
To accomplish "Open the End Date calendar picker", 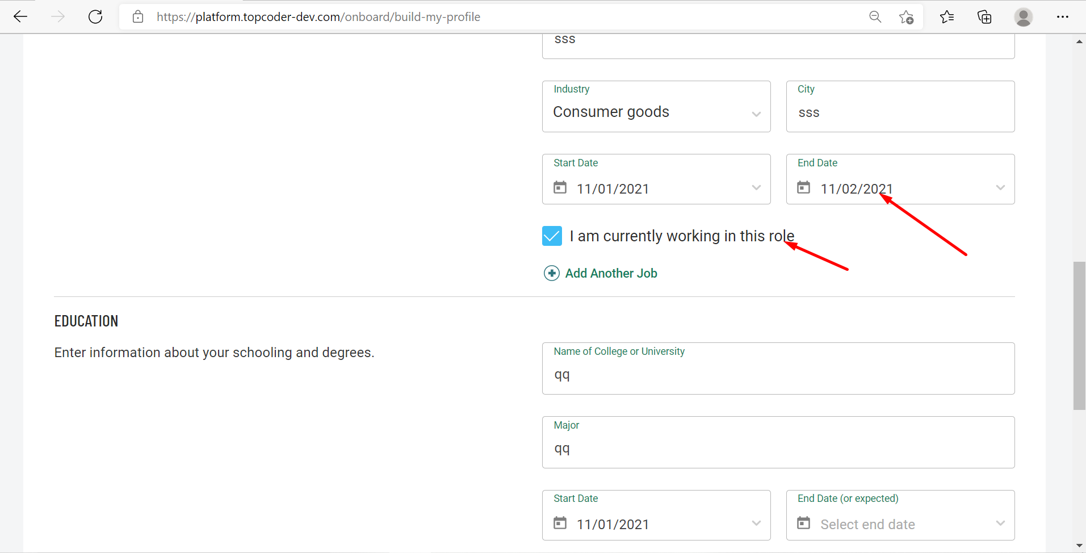I will pos(804,187).
